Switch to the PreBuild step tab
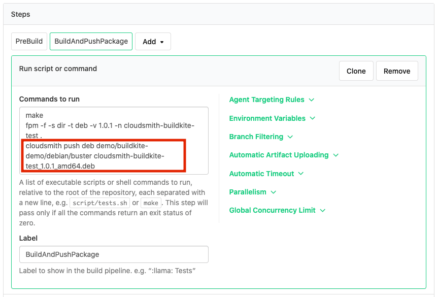Viewport: 437px width, 297px height. 29,41
